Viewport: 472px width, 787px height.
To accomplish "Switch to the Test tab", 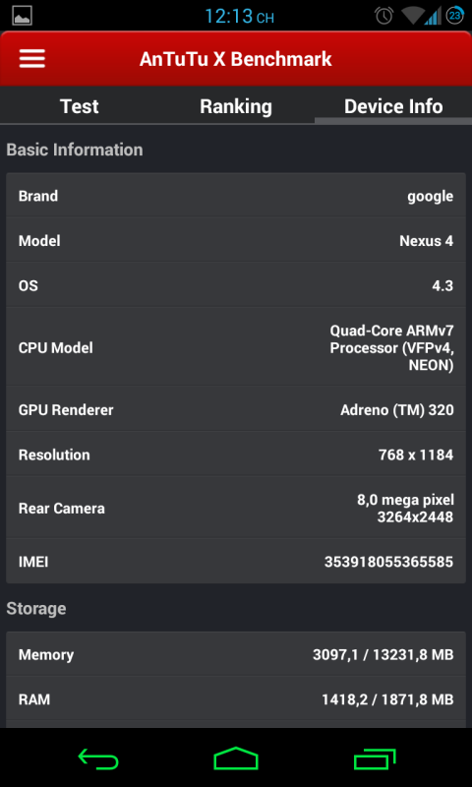I will point(80,106).
